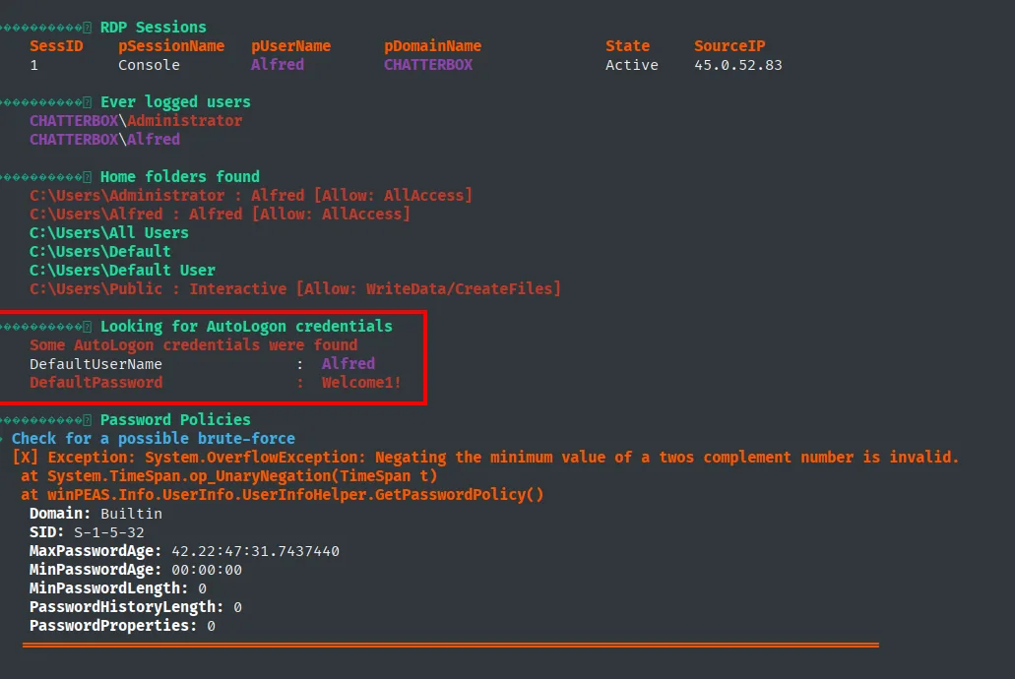Click "Alfred" in the RDP session row
Image resolution: width=1015 pixels, height=679 pixels.
click(x=278, y=65)
